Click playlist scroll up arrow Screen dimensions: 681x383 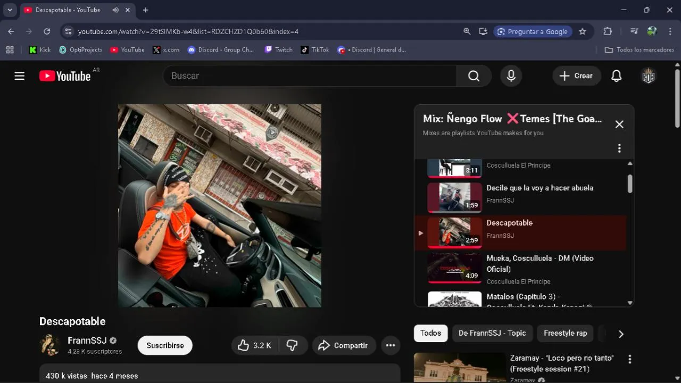[x=630, y=163]
